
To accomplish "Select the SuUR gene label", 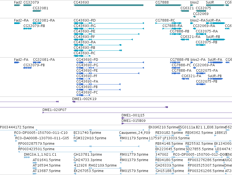I will 210,2.
